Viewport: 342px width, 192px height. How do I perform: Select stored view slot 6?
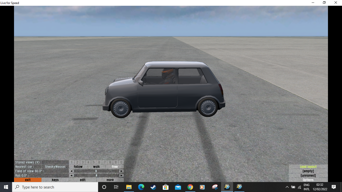(99, 162)
